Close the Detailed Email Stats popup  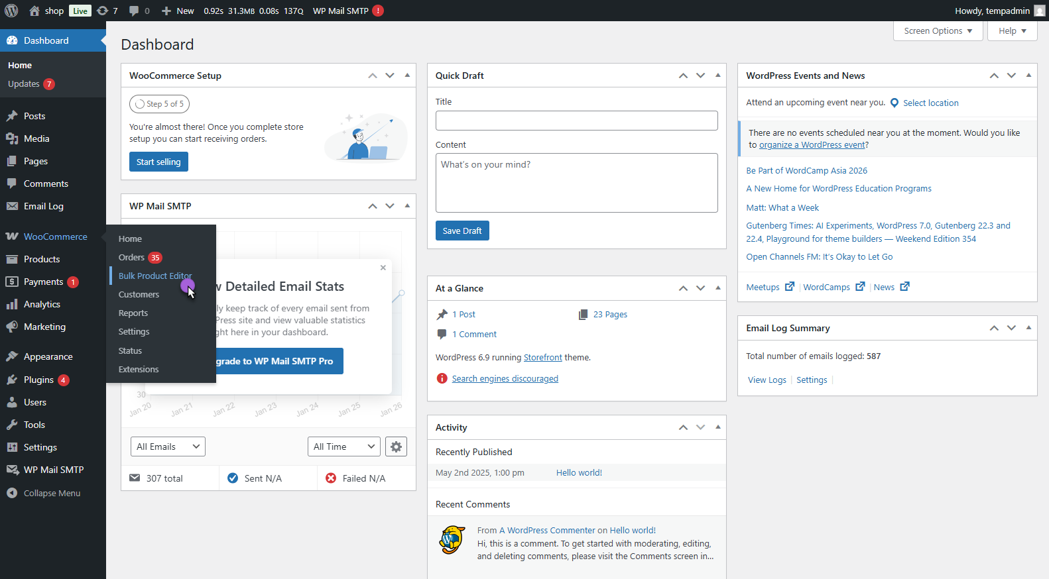click(x=383, y=268)
